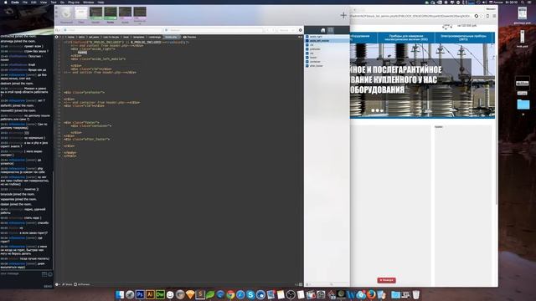
Task: Open the Microsoft Word icon in the dock
Action: (351, 294)
